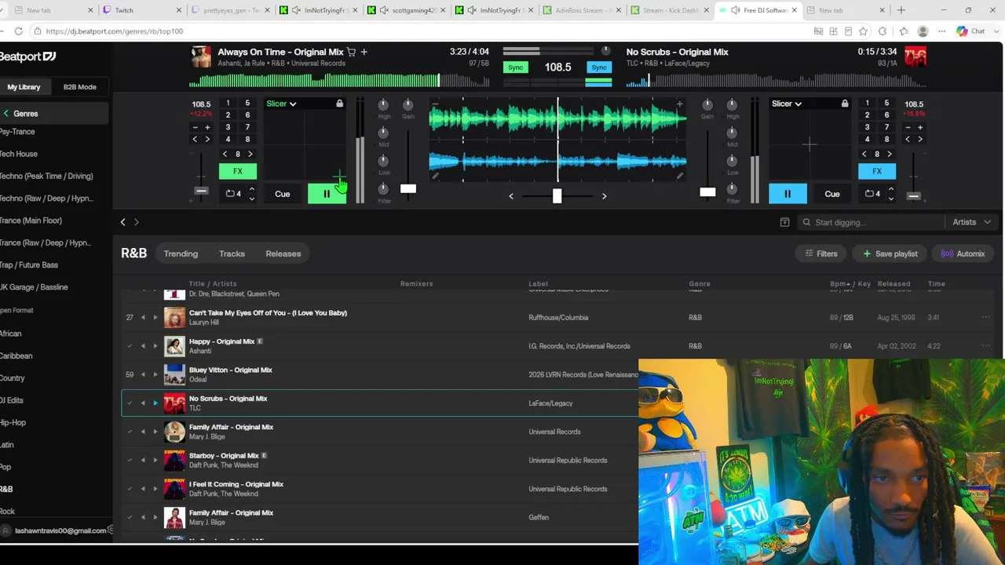Edit left deck beatgrid pencil icon
The width and height of the screenshot is (1005, 565).
pyautogui.click(x=436, y=176)
